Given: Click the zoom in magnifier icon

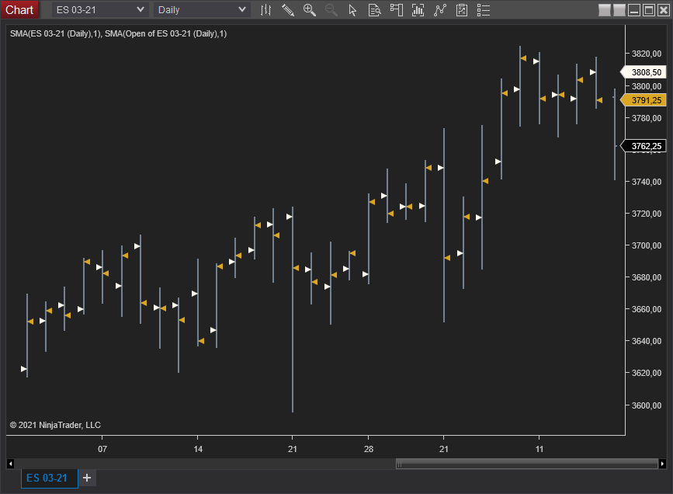Looking at the screenshot, I should 310,10.
